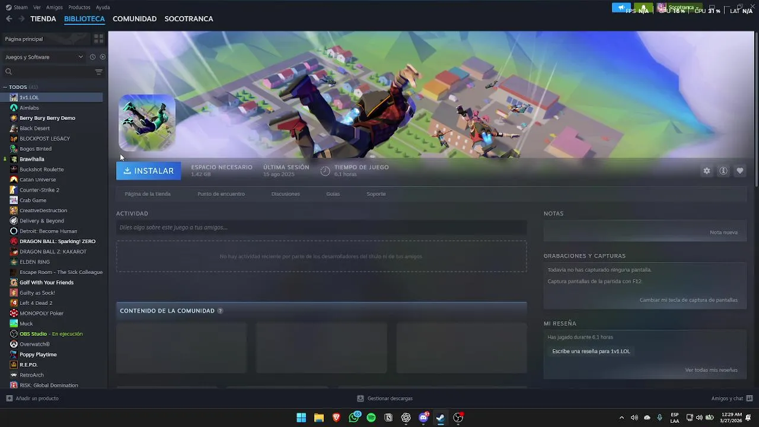759x427 pixels.
Task: Click the 1v1.LOL game logo thumbnail
Action: click(x=147, y=123)
